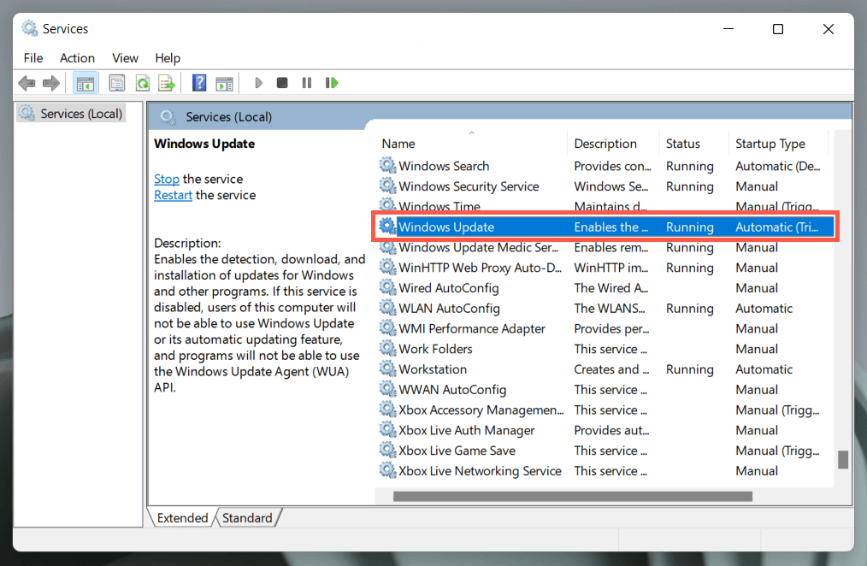Click Automatic (Tri... startup type of Windows Update

(x=776, y=227)
